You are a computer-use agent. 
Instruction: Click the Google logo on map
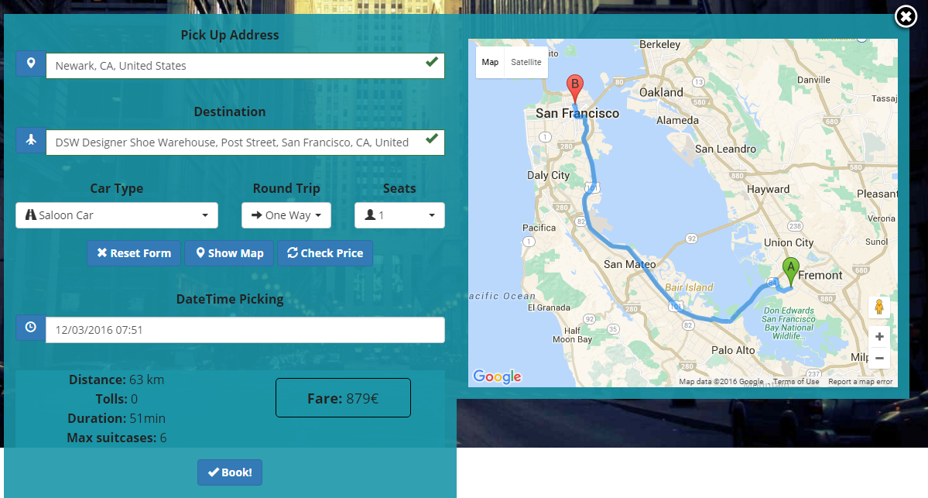[497, 376]
